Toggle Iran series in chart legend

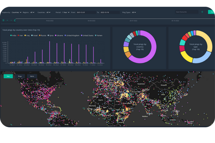pyautogui.click(x=20, y=35)
